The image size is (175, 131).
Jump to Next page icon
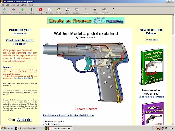tap(32, 11)
